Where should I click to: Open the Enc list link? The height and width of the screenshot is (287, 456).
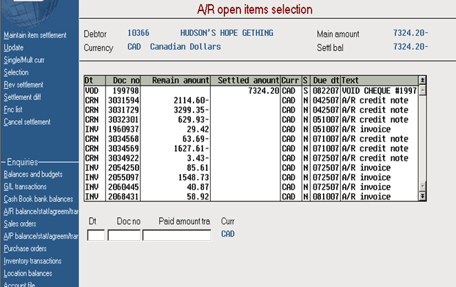[13, 110]
